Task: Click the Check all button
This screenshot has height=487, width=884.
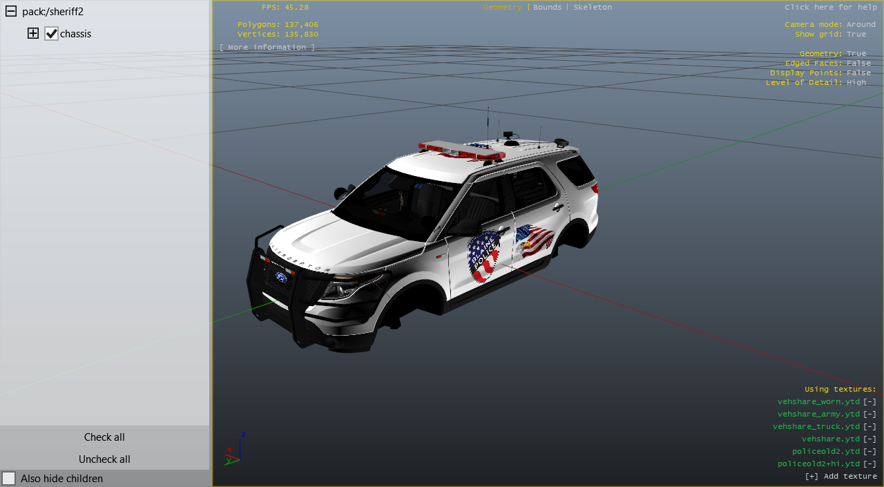Action: (x=104, y=437)
